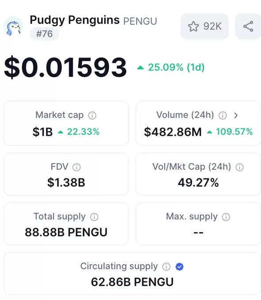Click the Max. supply info icon
Screen dimensions: 261x300
pyautogui.click(x=226, y=217)
